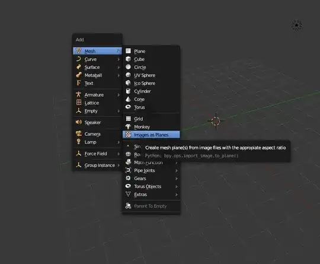Image resolution: width=320 pixels, height=264 pixels.
Task: Pick the Grid label entry
Action: coord(138,119)
